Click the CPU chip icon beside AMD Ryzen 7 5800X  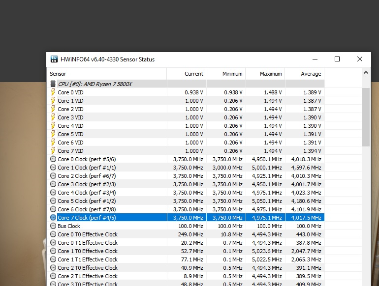pyautogui.click(x=53, y=84)
